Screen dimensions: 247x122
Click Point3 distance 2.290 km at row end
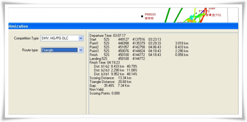182,51
